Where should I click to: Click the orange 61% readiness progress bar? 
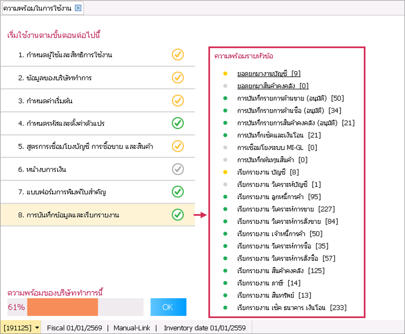click(x=63, y=307)
